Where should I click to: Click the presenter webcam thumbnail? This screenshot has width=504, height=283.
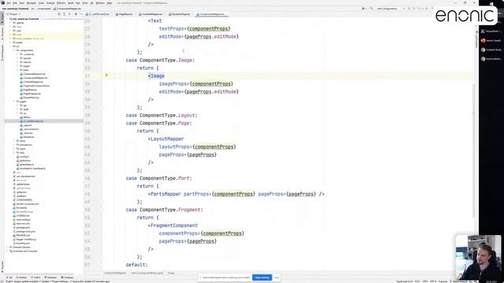[x=478, y=257]
